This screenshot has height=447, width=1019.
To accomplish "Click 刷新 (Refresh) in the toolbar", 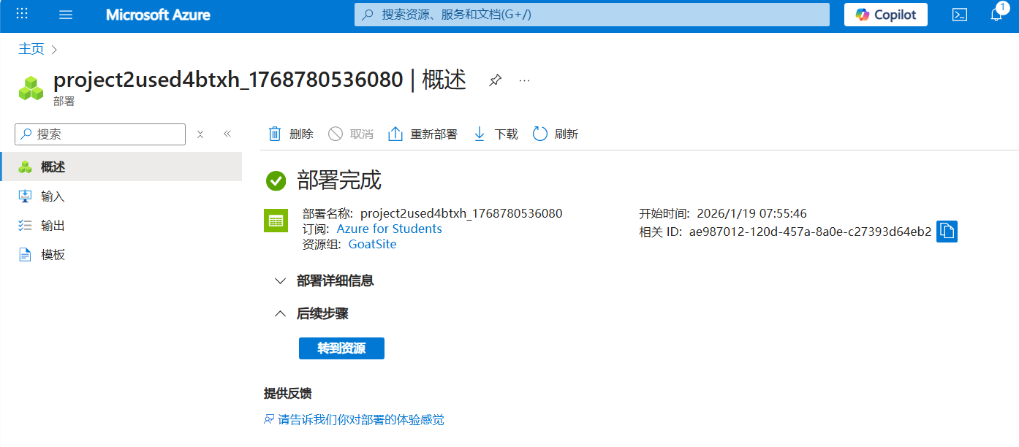I will (x=556, y=134).
